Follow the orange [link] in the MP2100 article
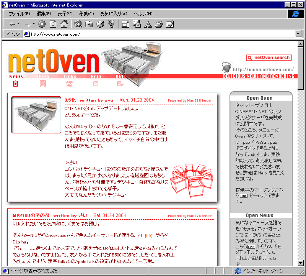This screenshot has height=276, width=306. tap(149, 236)
